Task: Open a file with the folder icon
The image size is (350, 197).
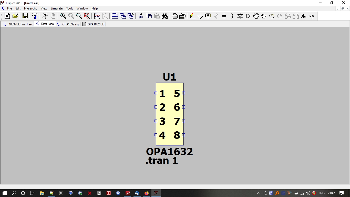Action: tap(15, 16)
